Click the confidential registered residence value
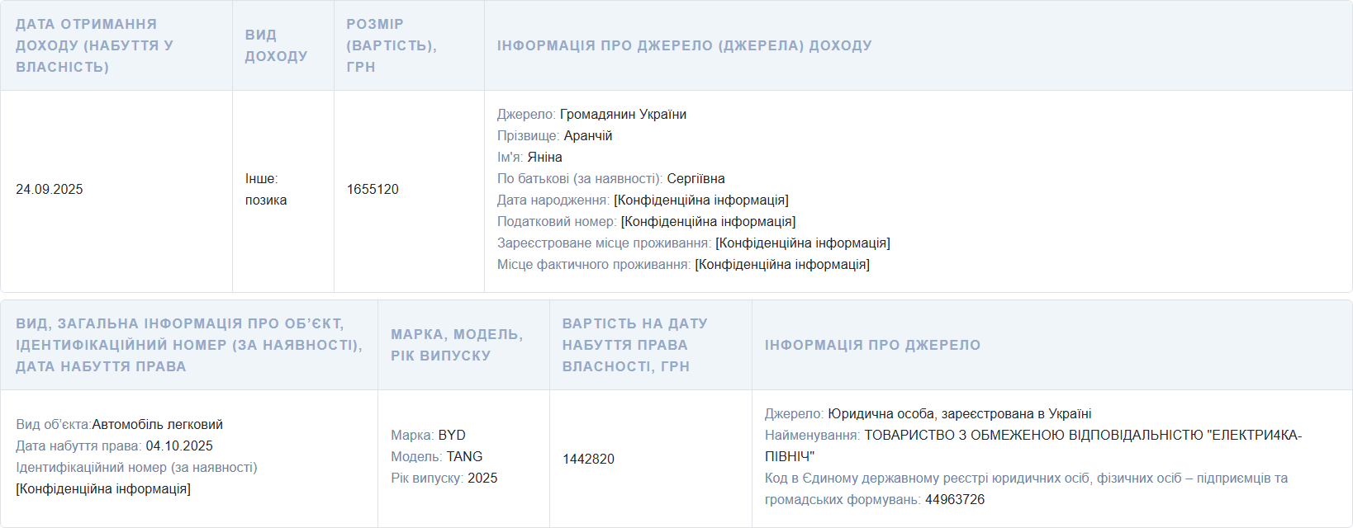Image resolution: width=1353 pixels, height=528 pixels. 802,243
